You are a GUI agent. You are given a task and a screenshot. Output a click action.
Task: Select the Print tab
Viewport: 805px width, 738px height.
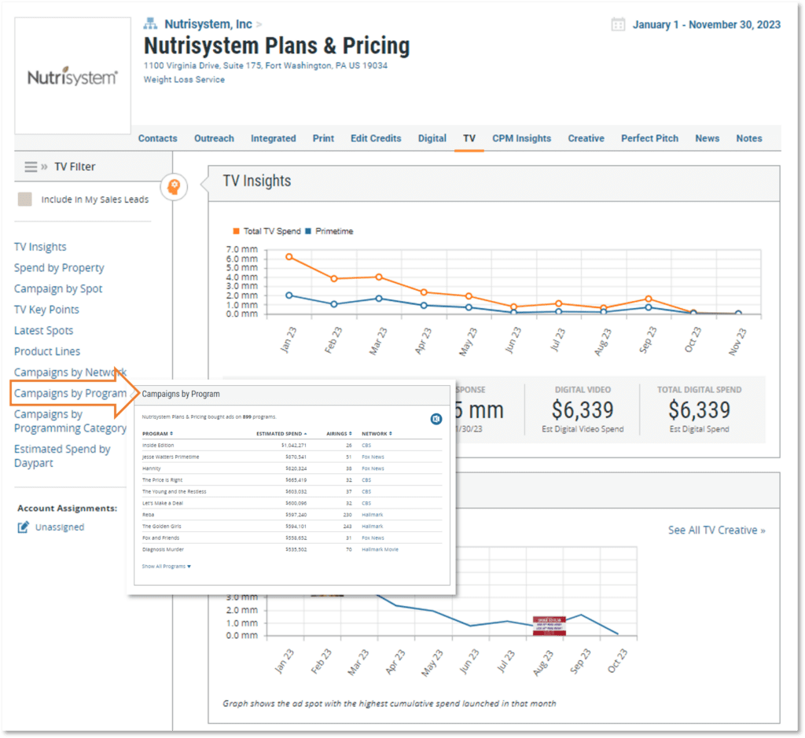click(x=323, y=138)
